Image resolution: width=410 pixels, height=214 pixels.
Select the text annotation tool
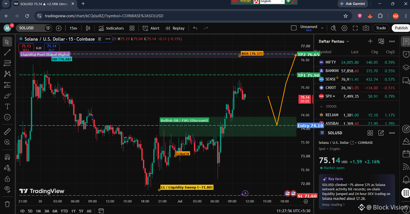(x=7, y=106)
